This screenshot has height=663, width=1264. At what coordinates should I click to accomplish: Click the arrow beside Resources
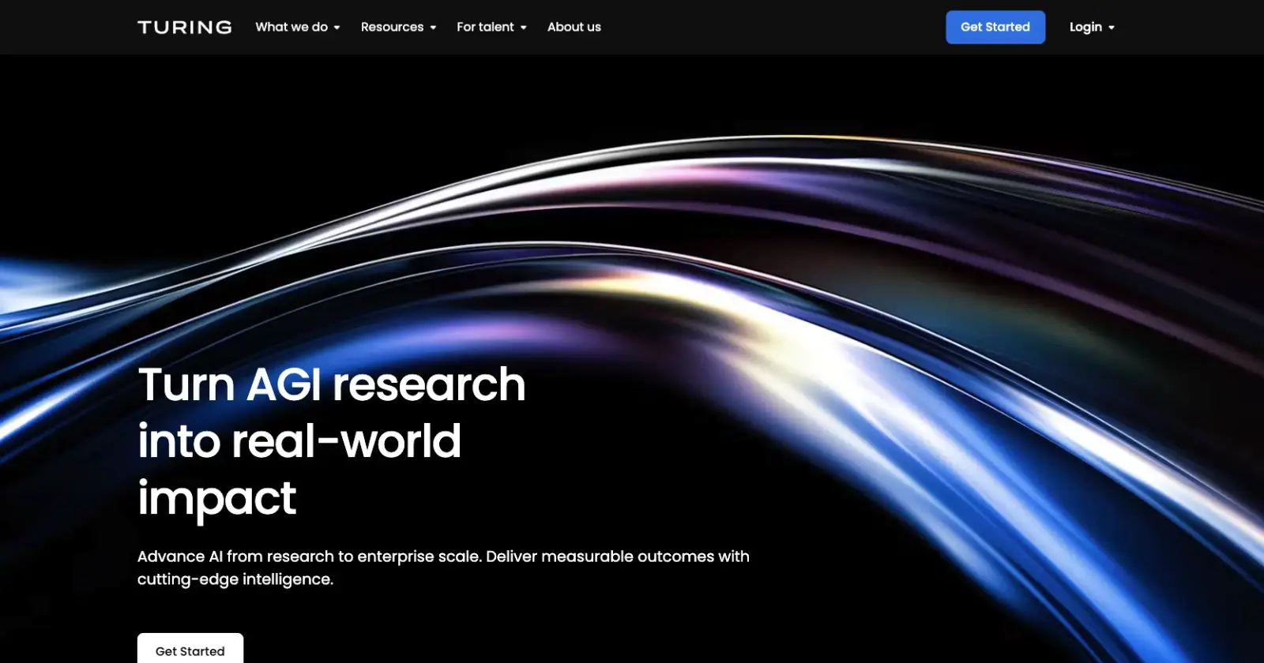pyautogui.click(x=433, y=28)
